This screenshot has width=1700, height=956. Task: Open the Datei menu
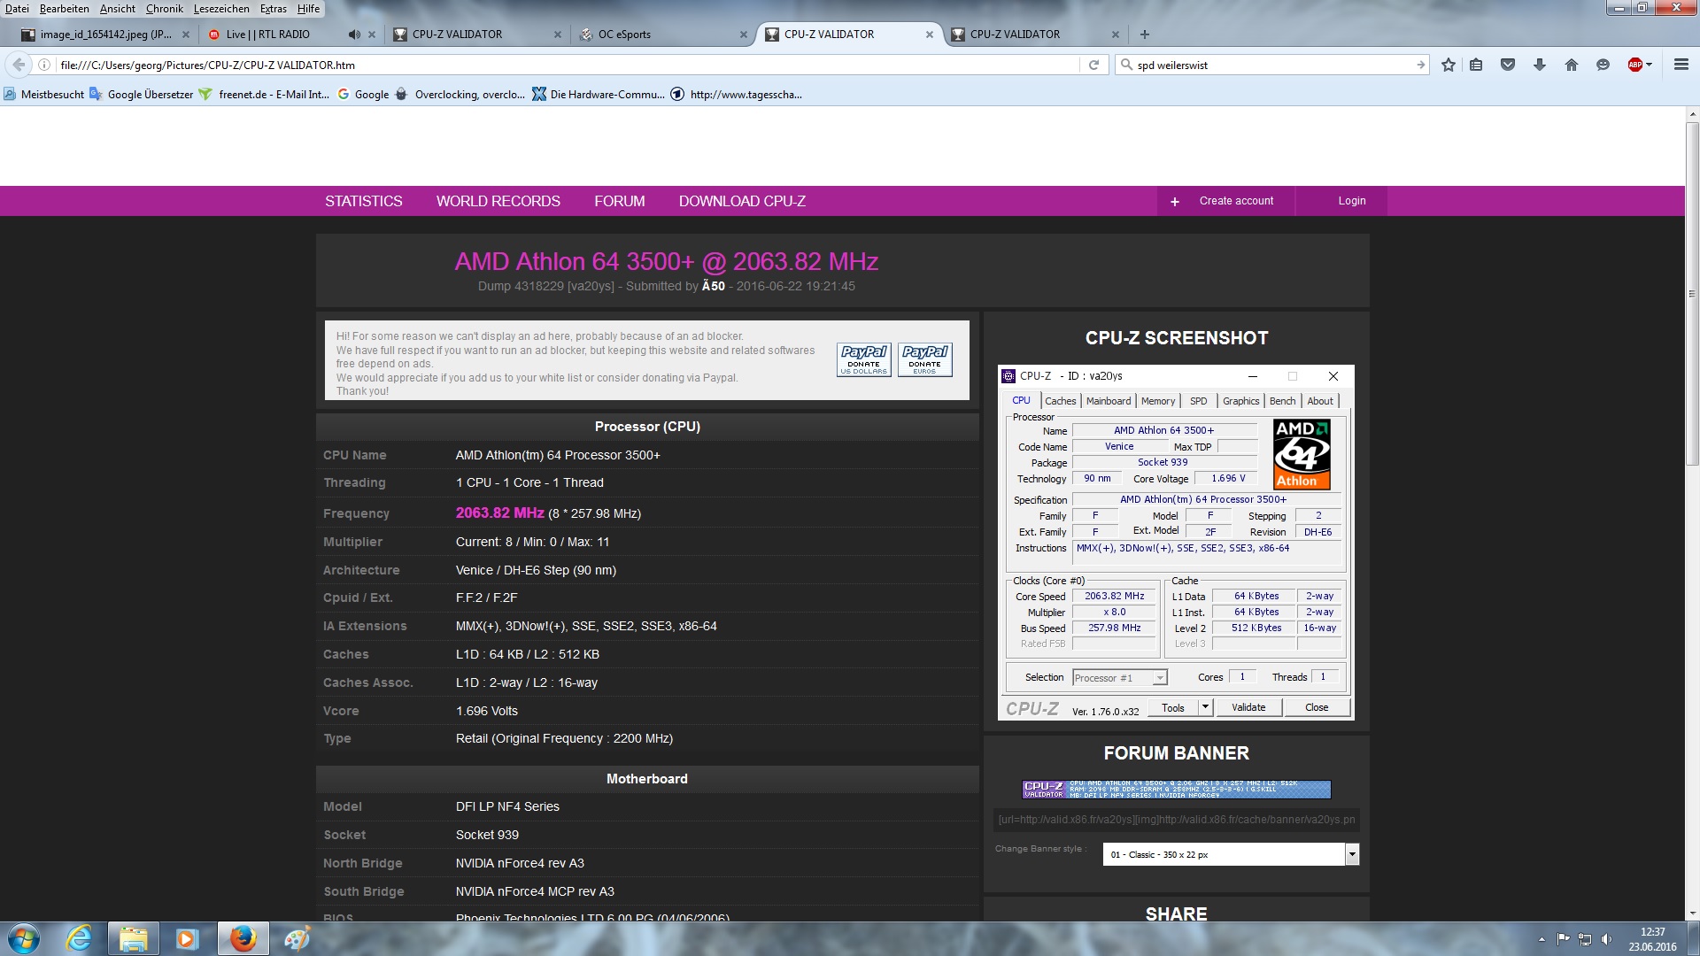[x=17, y=9]
